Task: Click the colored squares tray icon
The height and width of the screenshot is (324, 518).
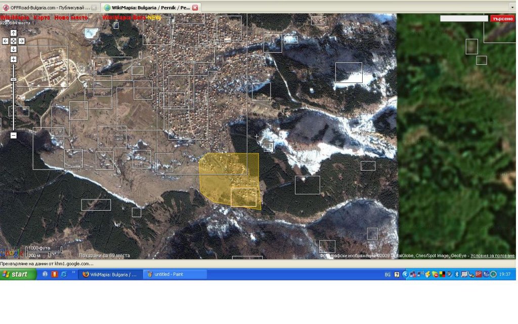Action: tap(442, 274)
